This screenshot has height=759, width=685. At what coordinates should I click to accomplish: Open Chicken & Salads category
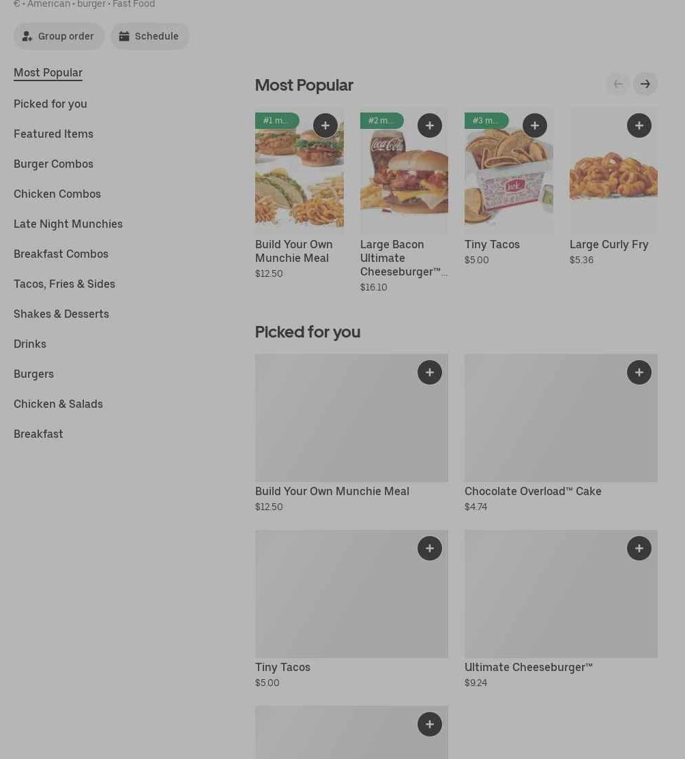pos(58,404)
